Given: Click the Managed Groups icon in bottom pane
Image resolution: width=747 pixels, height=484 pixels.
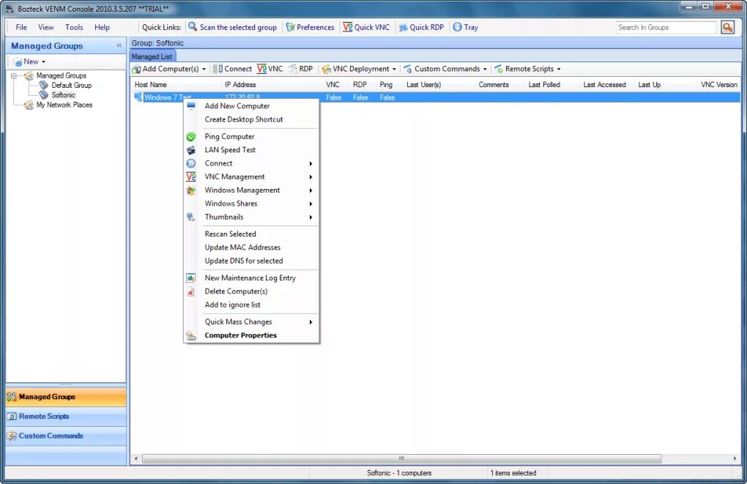Looking at the screenshot, I should (12, 396).
